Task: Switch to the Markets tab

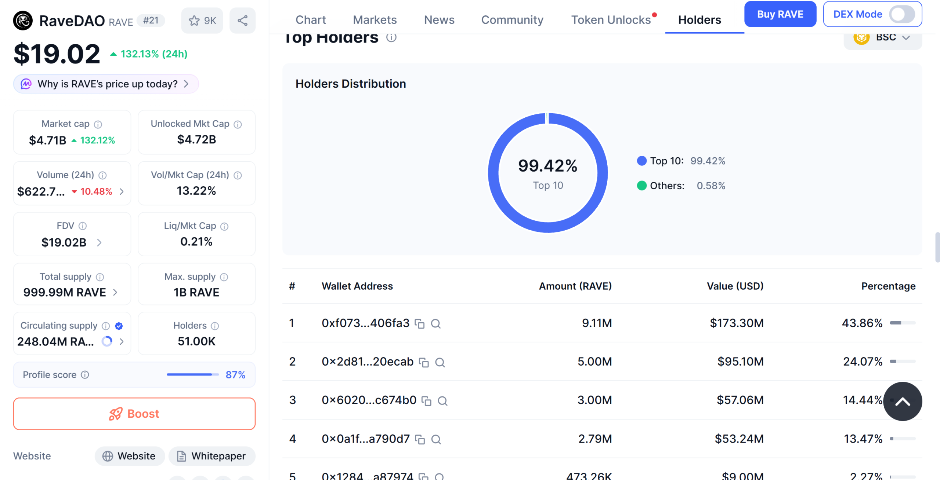Action: coord(375,20)
